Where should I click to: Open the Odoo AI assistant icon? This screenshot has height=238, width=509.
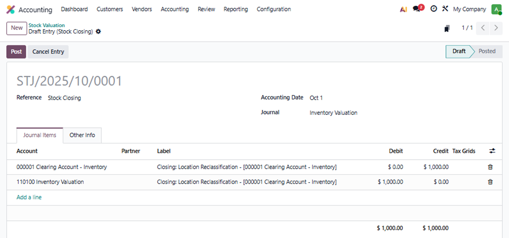tap(403, 9)
